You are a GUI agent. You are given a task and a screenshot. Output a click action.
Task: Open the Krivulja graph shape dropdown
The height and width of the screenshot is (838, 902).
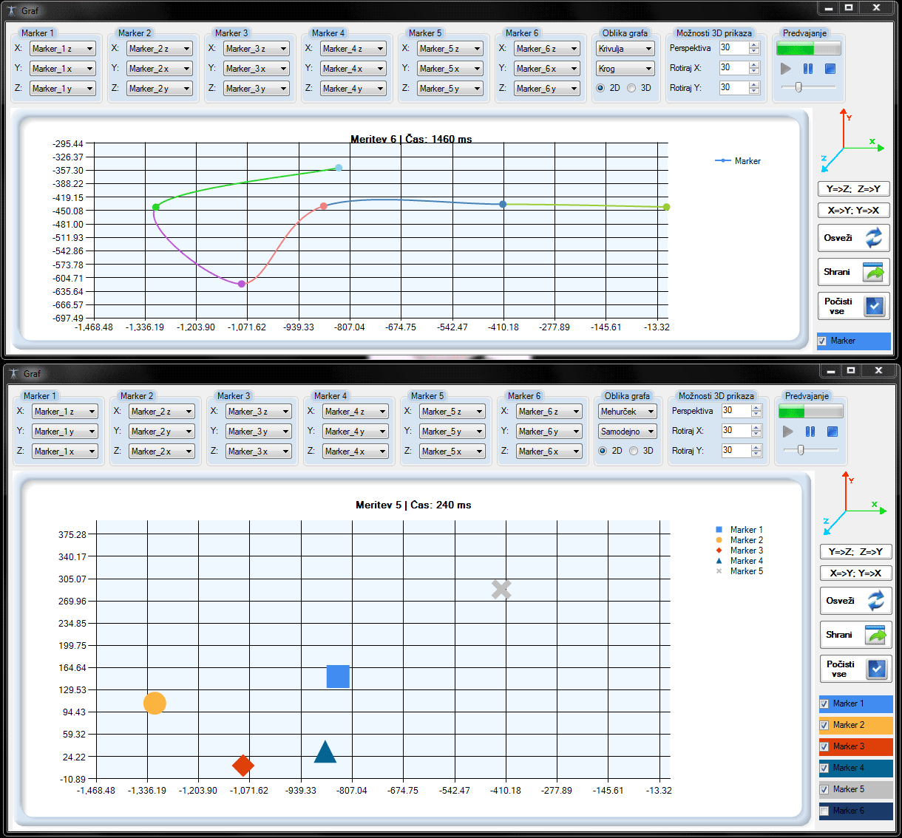coord(625,49)
